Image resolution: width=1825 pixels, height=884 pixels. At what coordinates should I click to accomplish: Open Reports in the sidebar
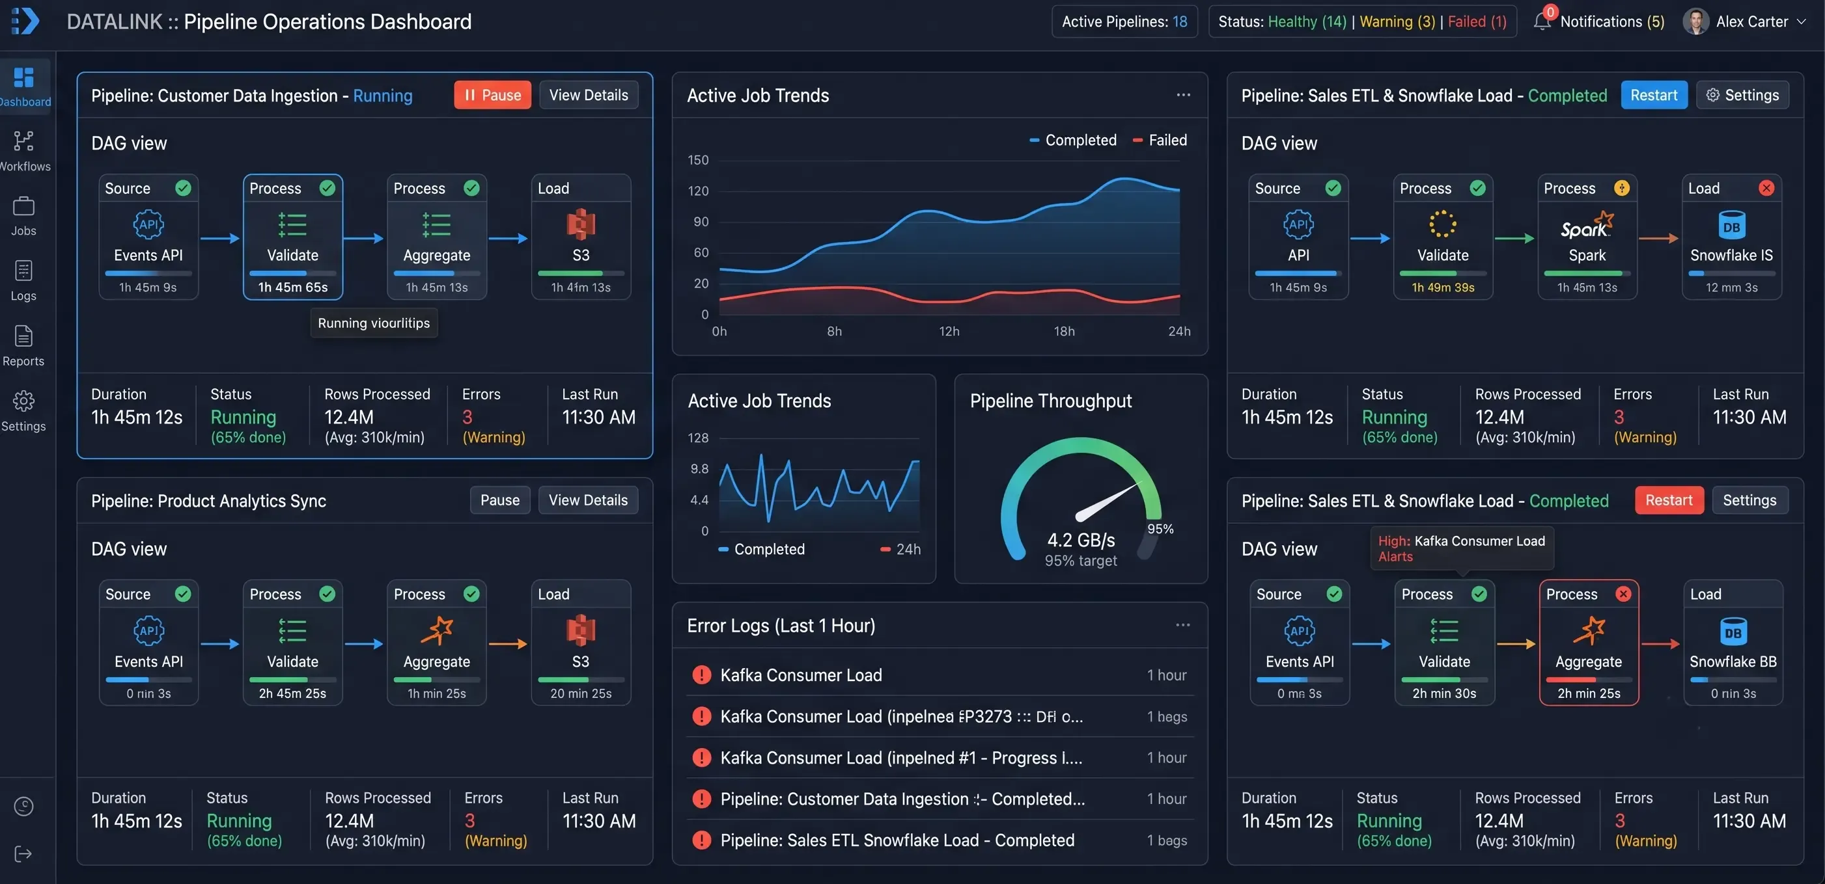[24, 346]
